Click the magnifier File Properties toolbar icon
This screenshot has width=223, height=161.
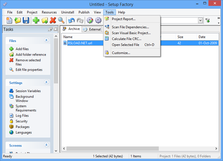pyautogui.click(x=61, y=20)
